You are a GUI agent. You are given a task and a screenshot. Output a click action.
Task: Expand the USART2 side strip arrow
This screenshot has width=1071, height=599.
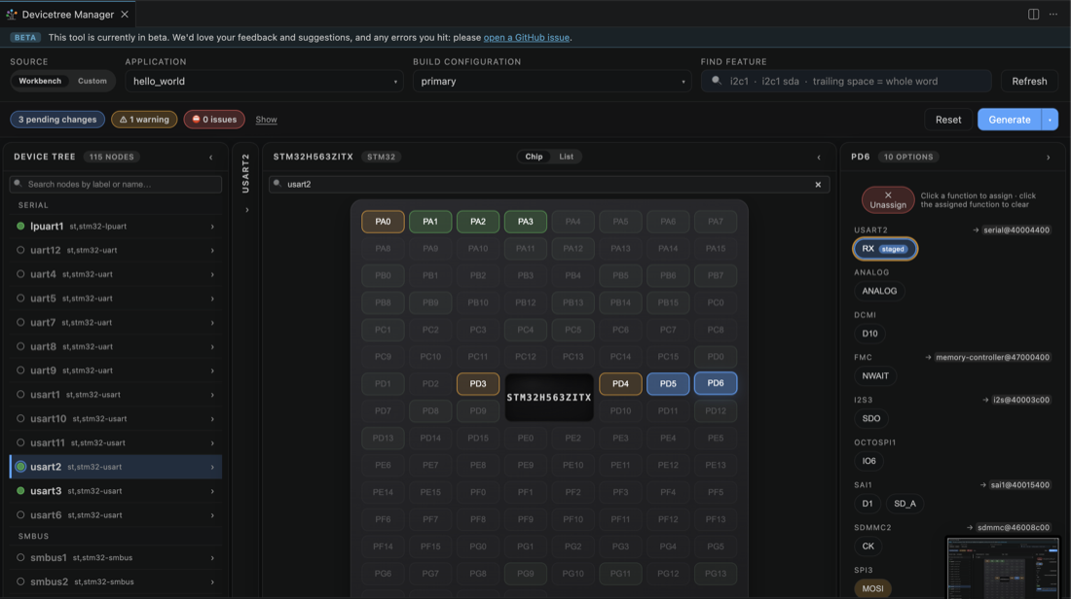246,210
